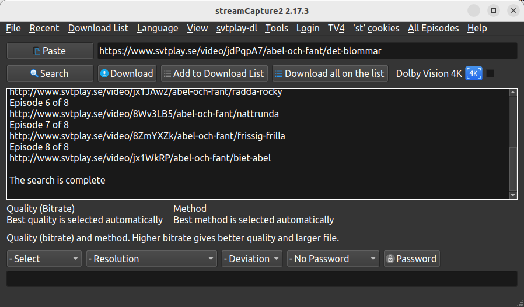Click 'Best method is selected automatically' text
Viewport: 524px width, 307px height.
[x=254, y=220]
